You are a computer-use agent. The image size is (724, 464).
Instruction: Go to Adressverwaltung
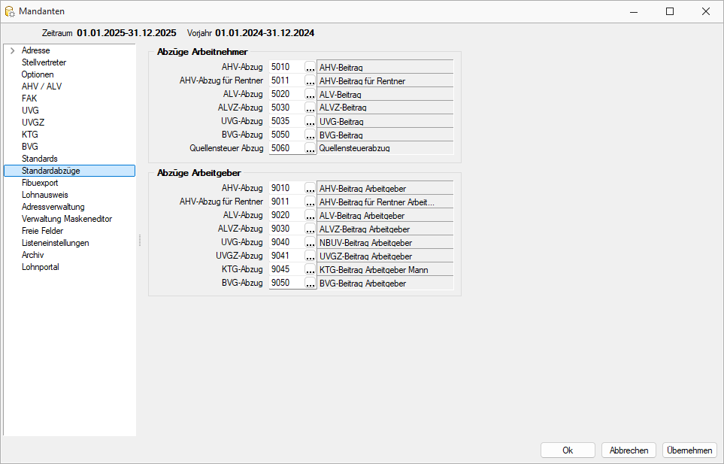[x=53, y=207]
